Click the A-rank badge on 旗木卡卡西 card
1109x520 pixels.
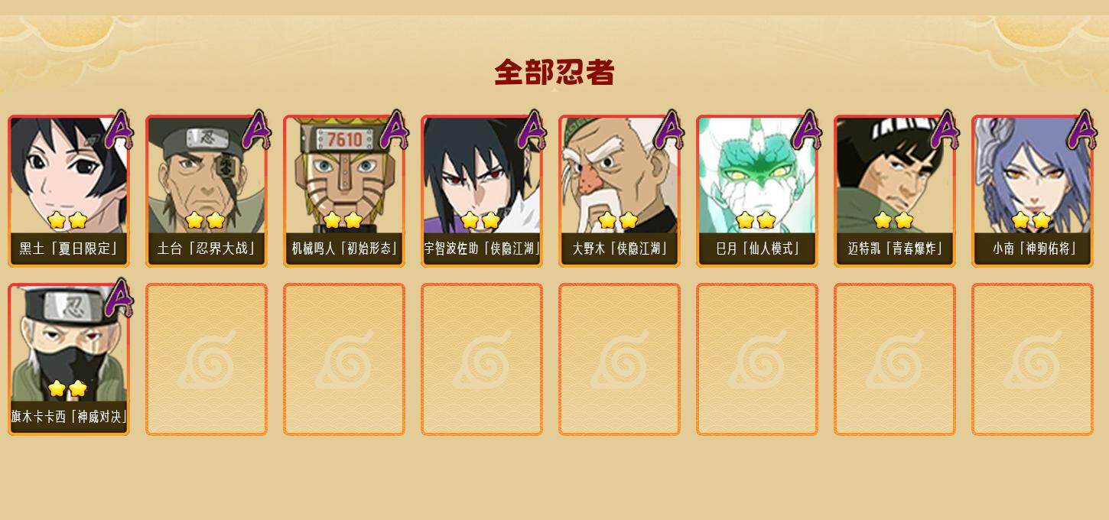[119, 298]
